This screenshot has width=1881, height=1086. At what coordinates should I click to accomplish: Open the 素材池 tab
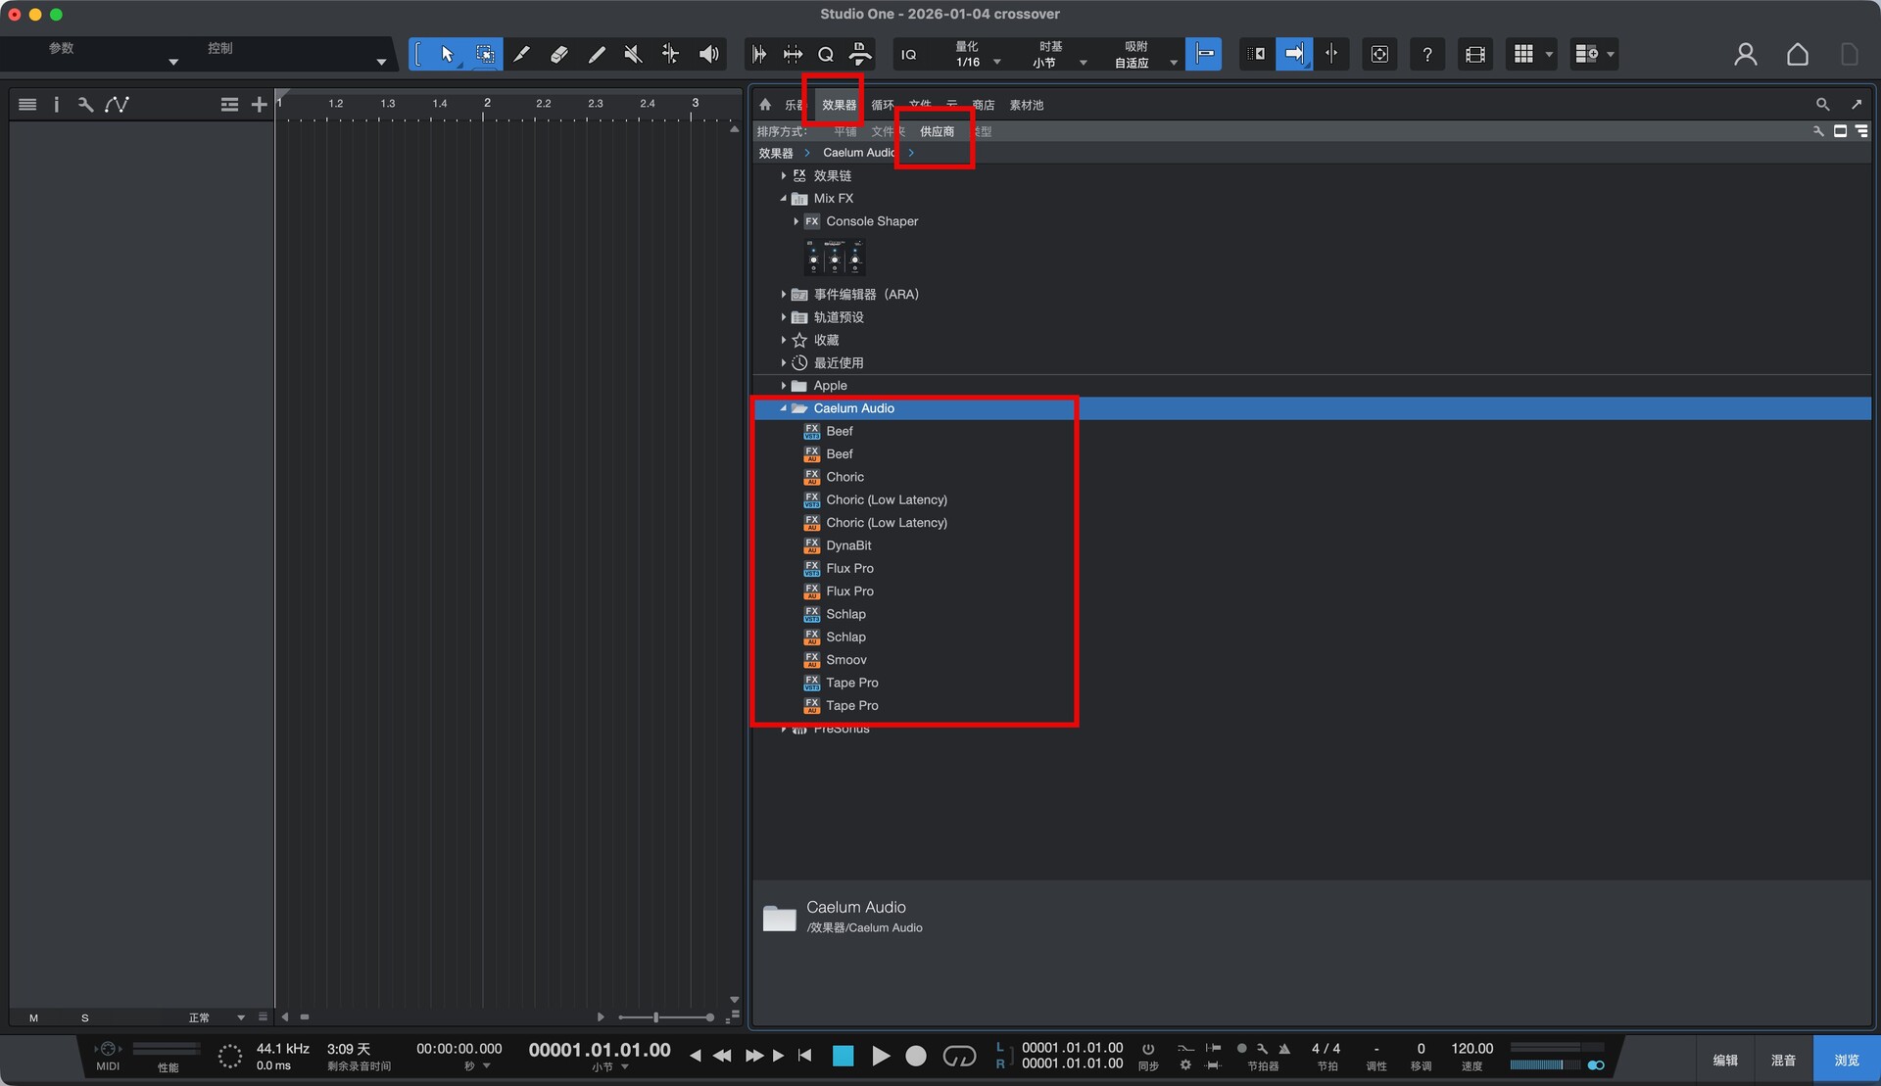(1026, 105)
